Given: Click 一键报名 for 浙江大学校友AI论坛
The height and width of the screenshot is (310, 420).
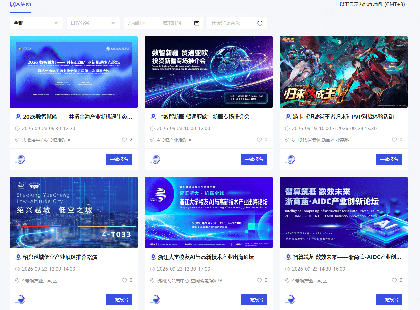Looking at the screenshot, I should (254, 300).
